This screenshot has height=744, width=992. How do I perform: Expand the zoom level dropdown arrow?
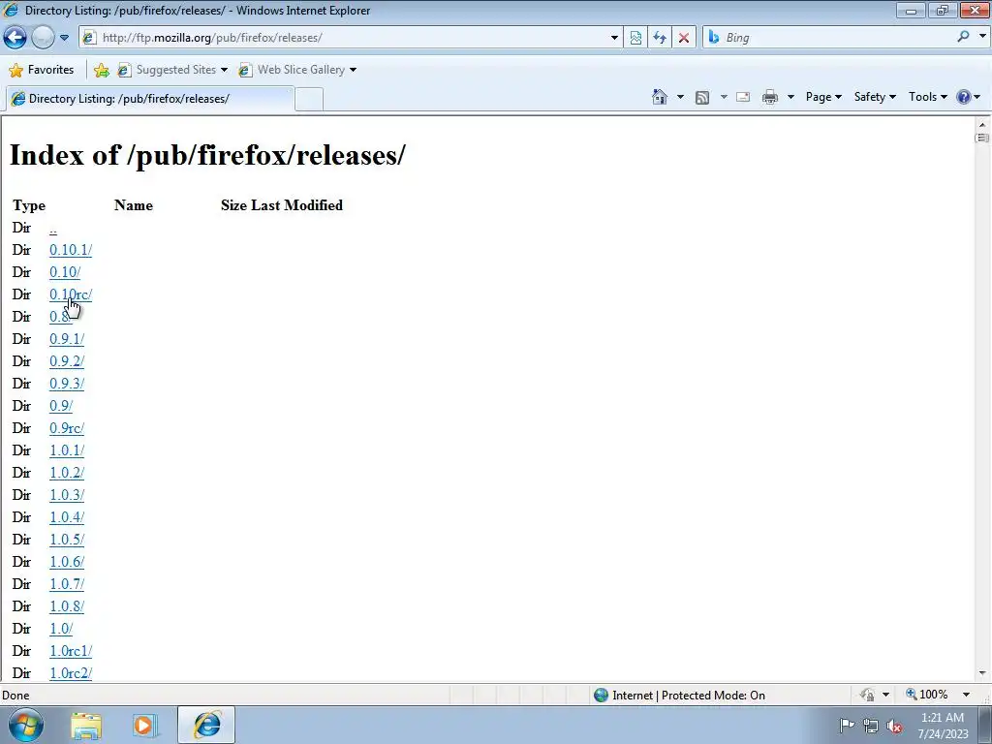967,695
